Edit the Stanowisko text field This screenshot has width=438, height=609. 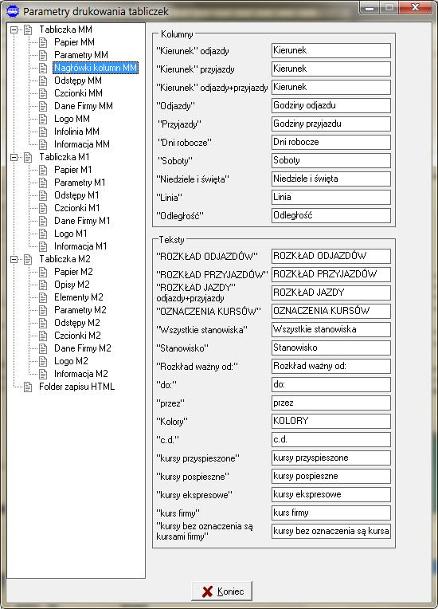(x=331, y=348)
